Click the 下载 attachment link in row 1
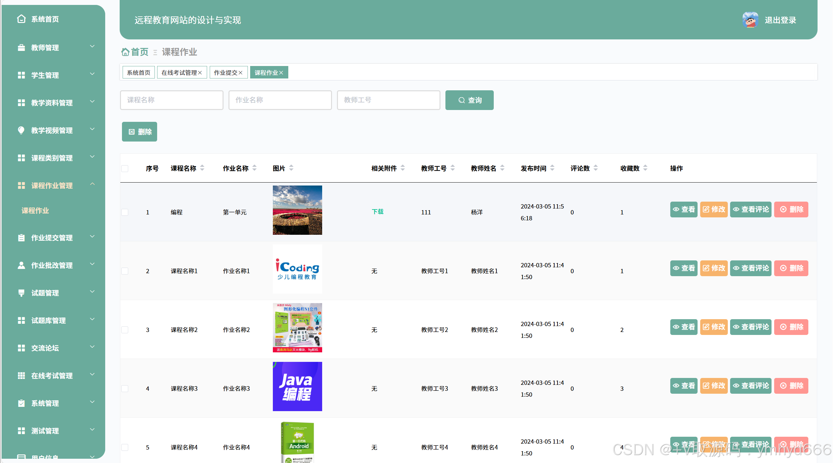 click(x=377, y=212)
